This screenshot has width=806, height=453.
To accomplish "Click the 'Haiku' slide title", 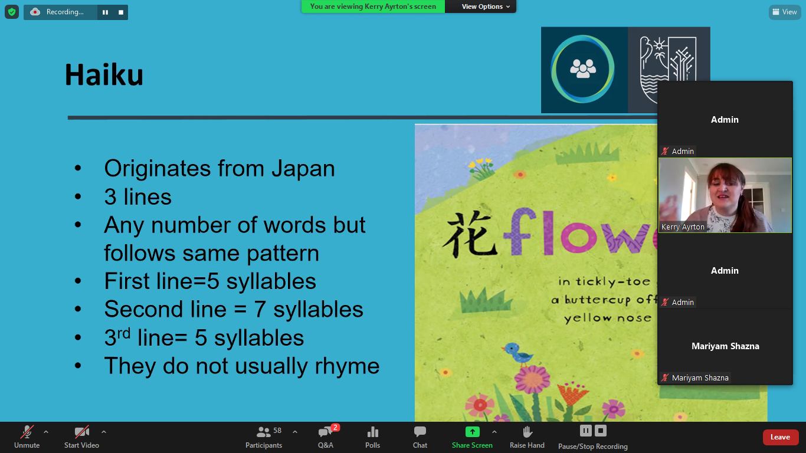I will 104,75.
